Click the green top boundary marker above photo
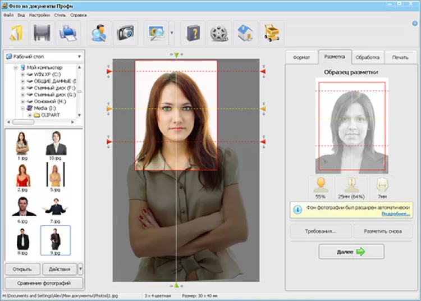 (176, 55)
